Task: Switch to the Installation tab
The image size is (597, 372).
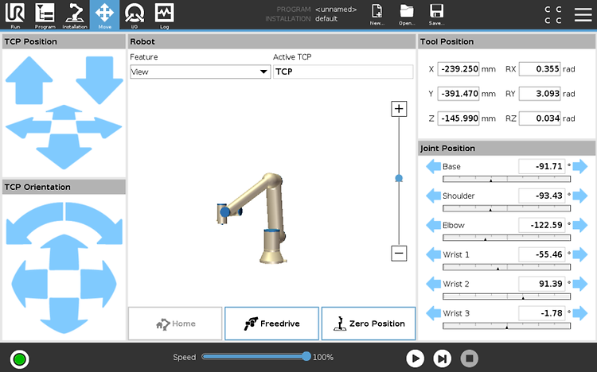Action: coord(75,15)
